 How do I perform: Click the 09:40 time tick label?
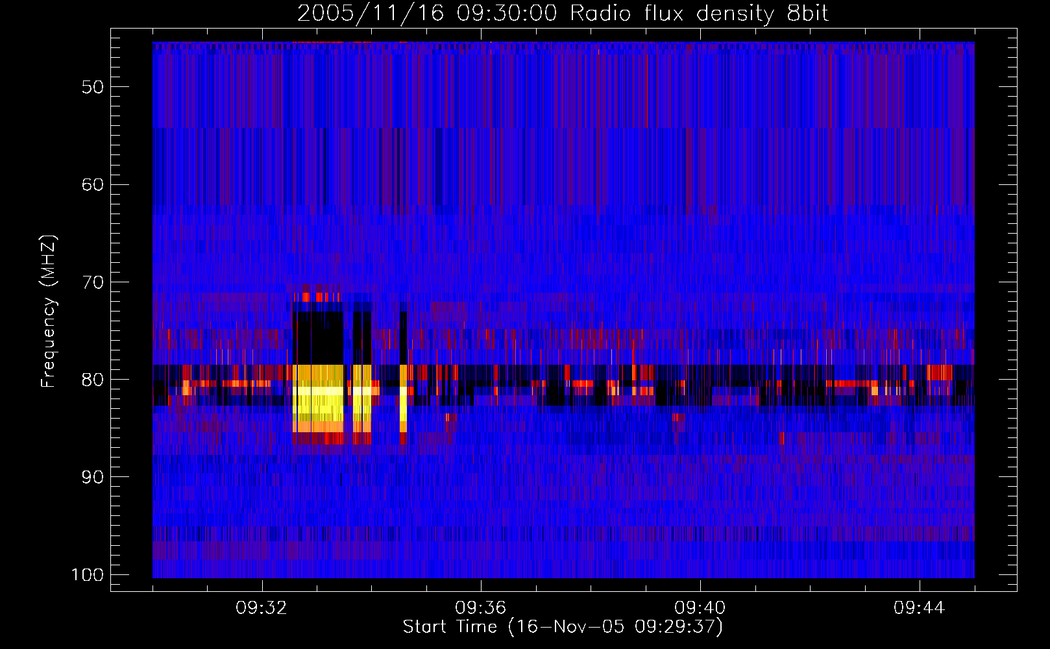pos(700,608)
